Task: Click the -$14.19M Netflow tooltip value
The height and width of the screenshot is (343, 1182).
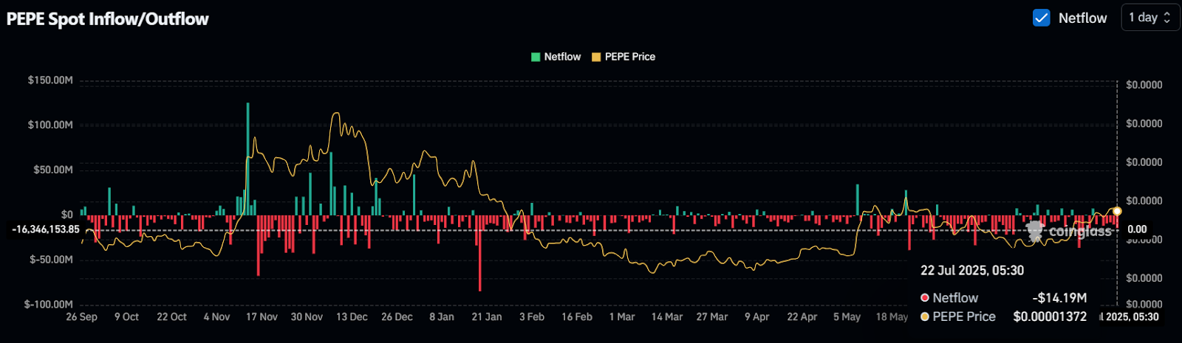Action: tap(1059, 298)
